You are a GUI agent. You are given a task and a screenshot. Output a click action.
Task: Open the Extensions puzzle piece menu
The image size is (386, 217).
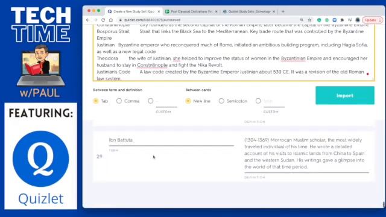coord(342,20)
